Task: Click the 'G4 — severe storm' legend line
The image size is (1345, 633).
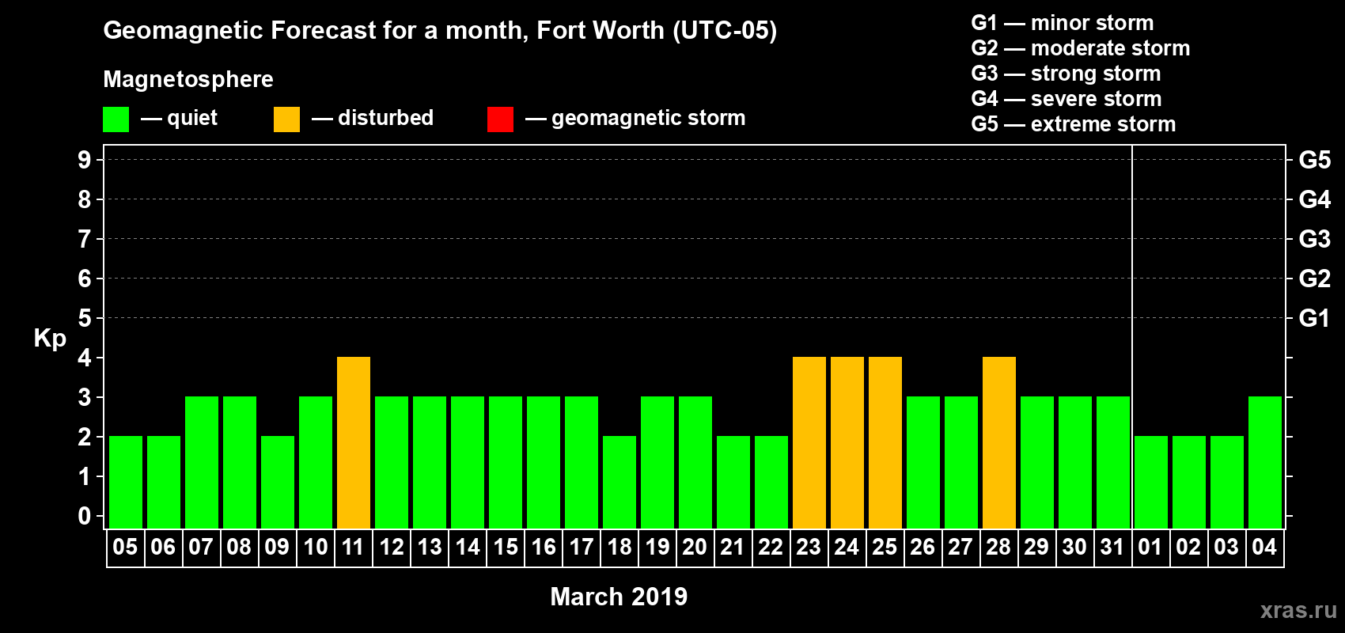Action: pos(1067,99)
